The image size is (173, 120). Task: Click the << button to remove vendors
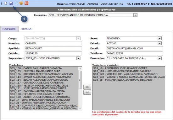87,92
